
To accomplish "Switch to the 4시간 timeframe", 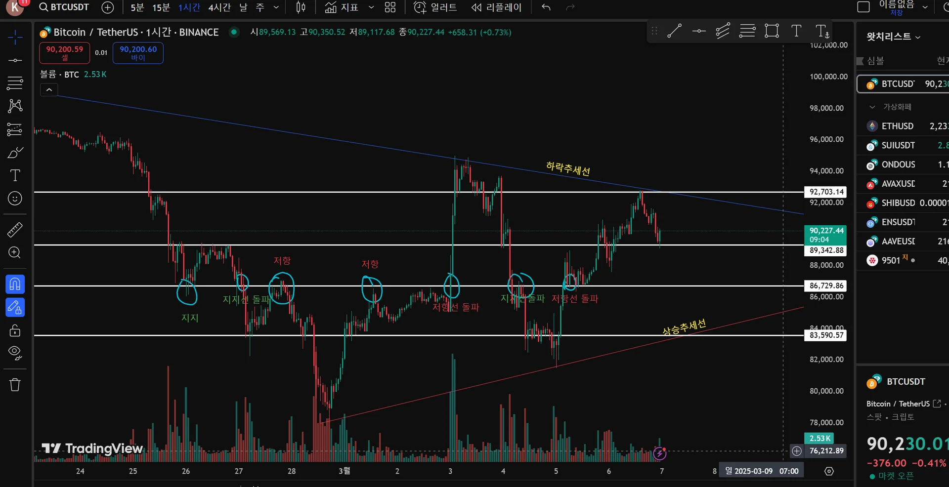I will point(219,7).
